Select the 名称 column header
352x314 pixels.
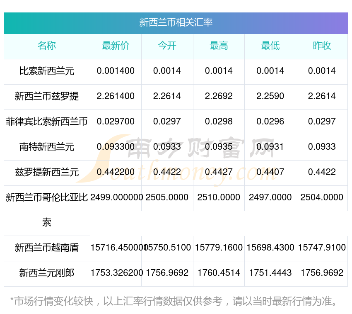[x=47, y=46]
